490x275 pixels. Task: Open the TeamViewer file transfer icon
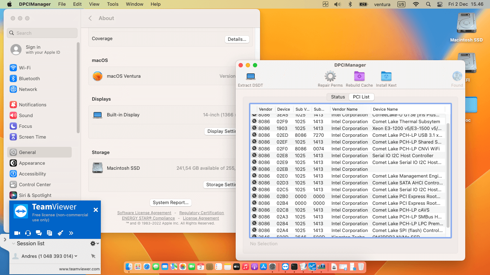50,233
